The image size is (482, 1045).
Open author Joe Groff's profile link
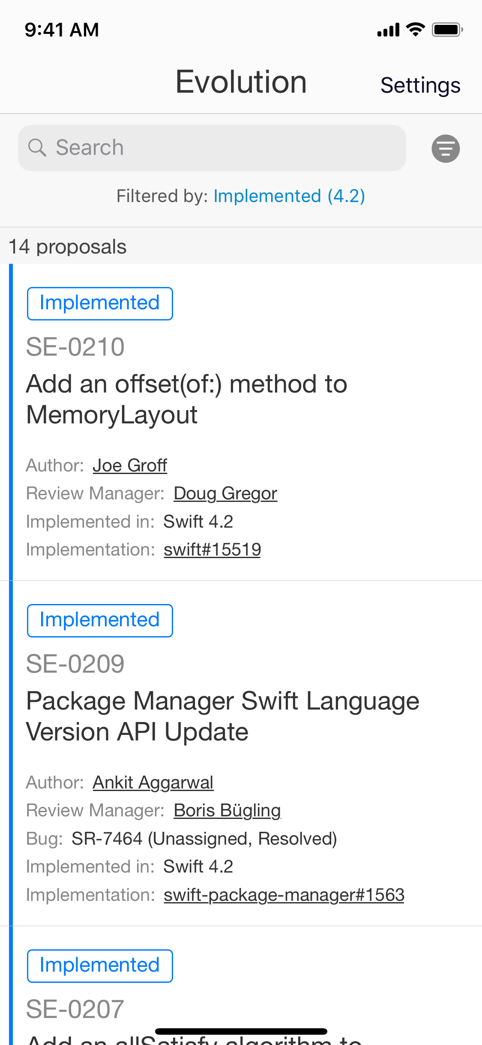[130, 465]
